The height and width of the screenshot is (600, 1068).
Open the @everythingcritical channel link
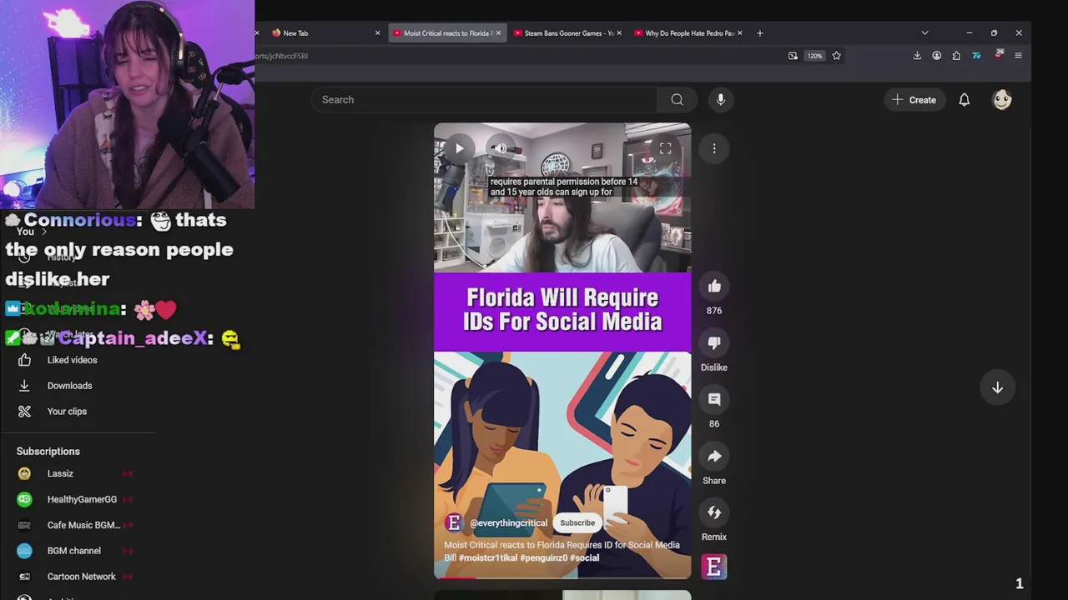pyautogui.click(x=508, y=522)
